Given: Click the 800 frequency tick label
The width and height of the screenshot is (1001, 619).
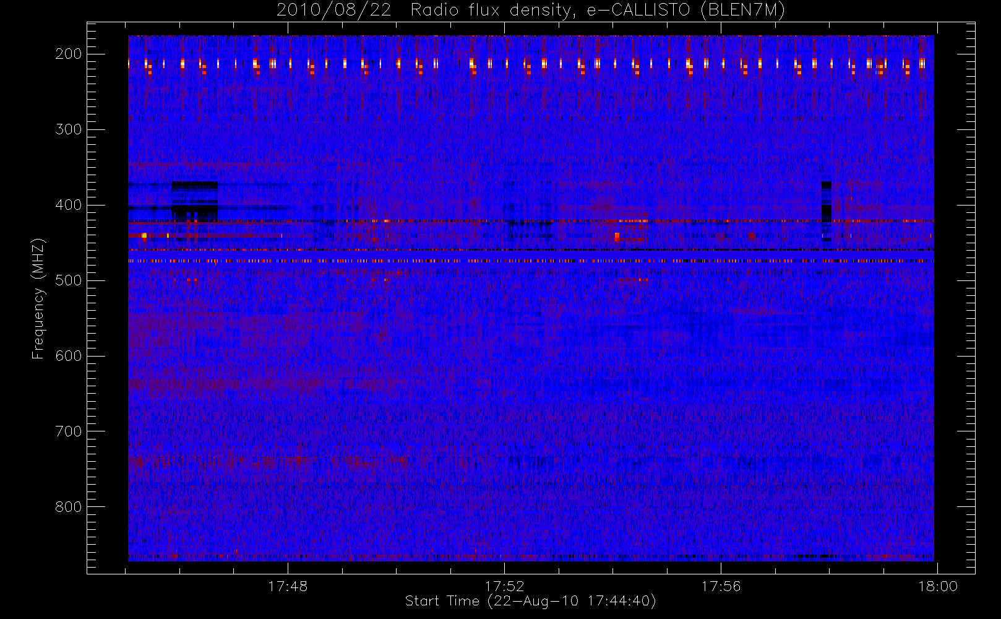Looking at the screenshot, I should point(69,507).
